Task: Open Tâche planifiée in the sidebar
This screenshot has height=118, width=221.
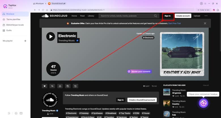Action: tap(13, 19)
